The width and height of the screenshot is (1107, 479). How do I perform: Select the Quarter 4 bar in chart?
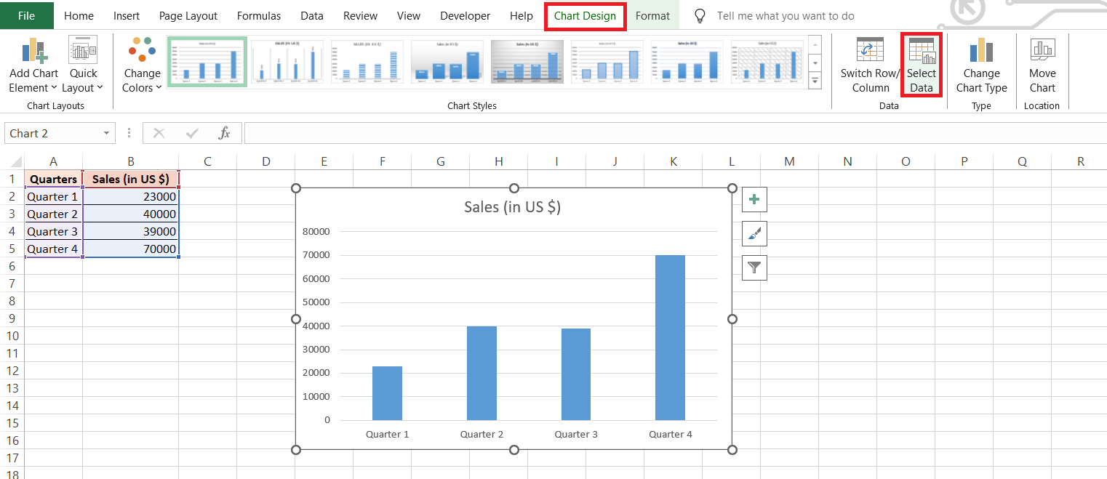point(670,337)
